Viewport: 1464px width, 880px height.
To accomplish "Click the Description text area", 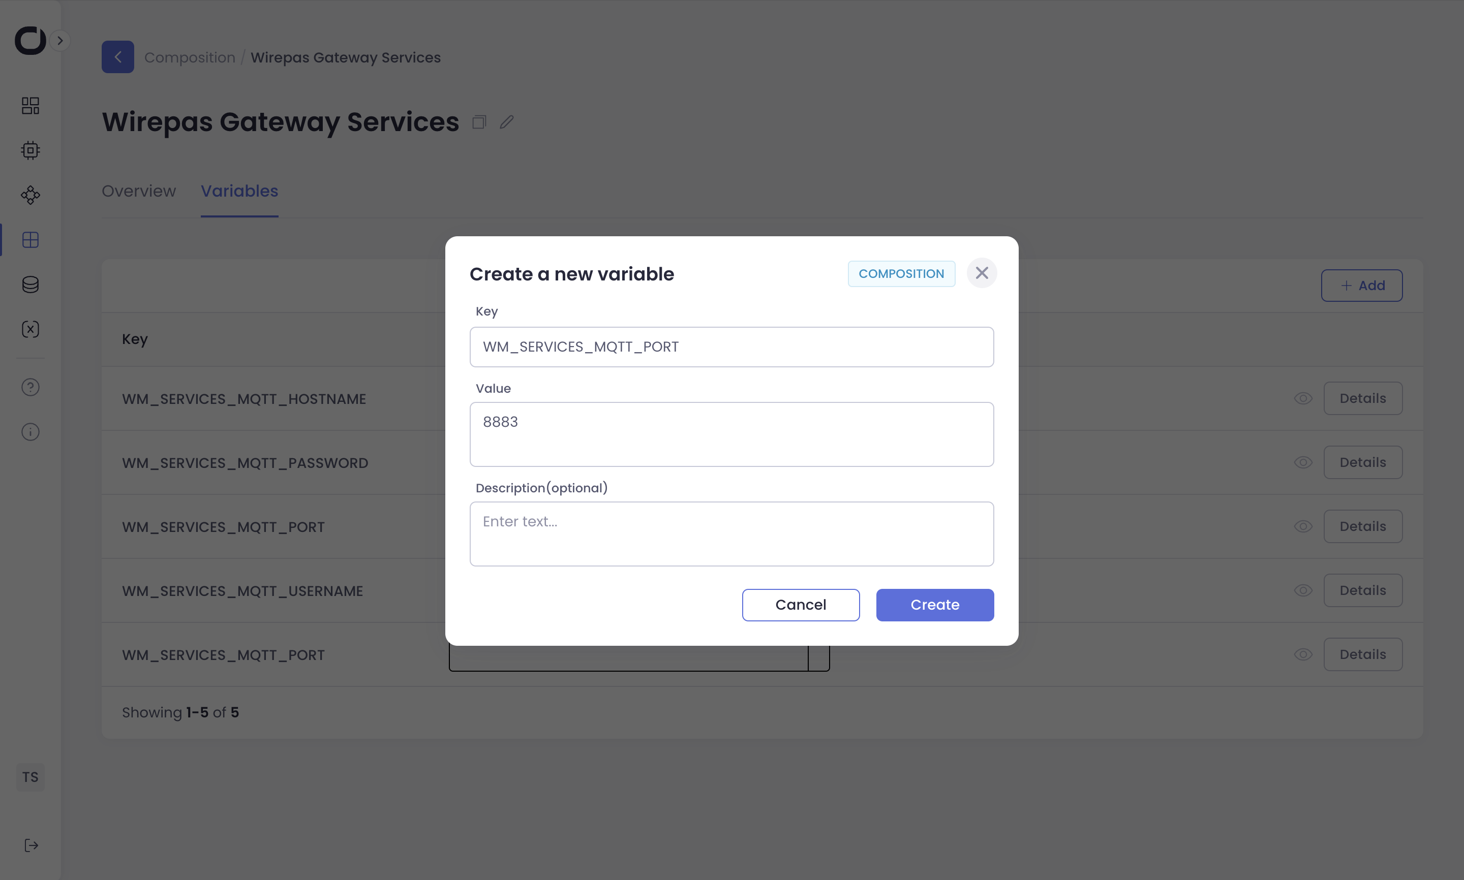I will [731, 533].
